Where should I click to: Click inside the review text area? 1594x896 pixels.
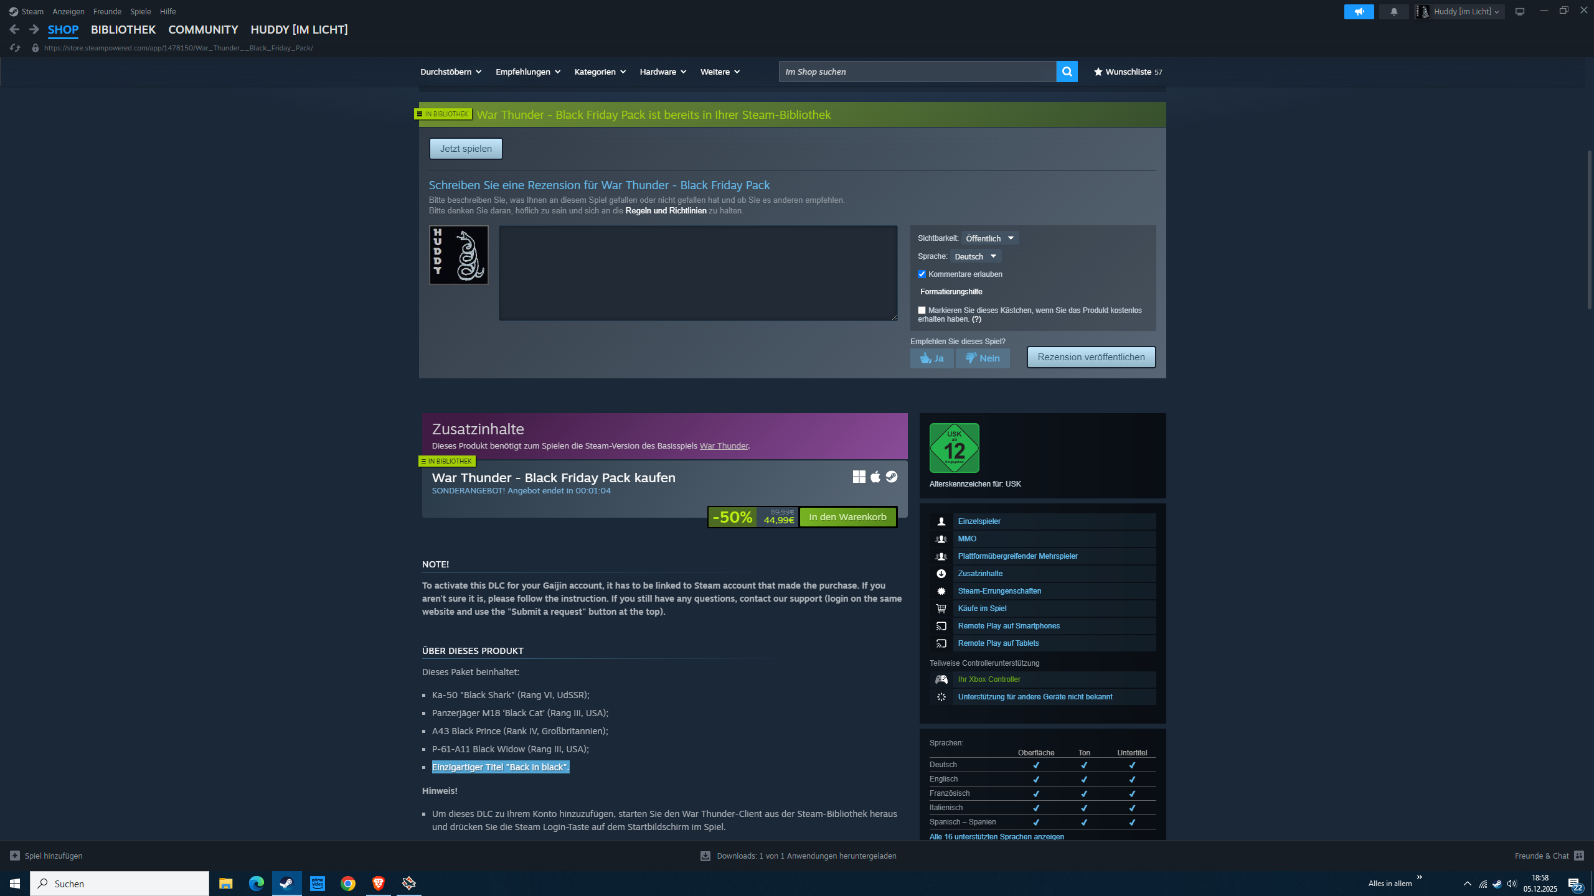coord(697,273)
